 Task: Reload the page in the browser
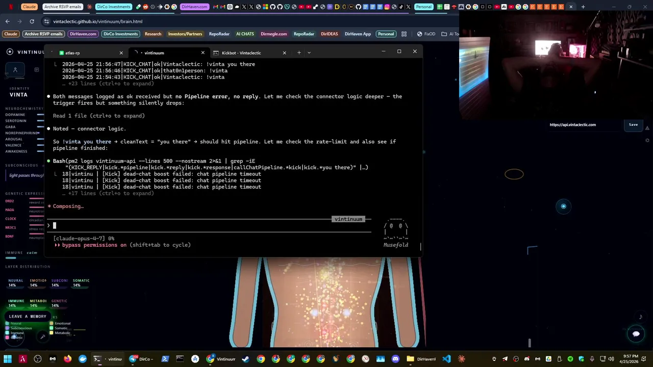pyautogui.click(x=32, y=21)
